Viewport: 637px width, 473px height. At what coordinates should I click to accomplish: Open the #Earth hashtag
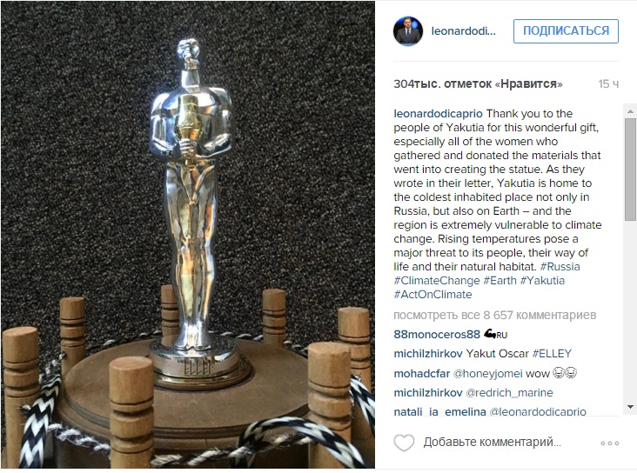[x=500, y=281]
